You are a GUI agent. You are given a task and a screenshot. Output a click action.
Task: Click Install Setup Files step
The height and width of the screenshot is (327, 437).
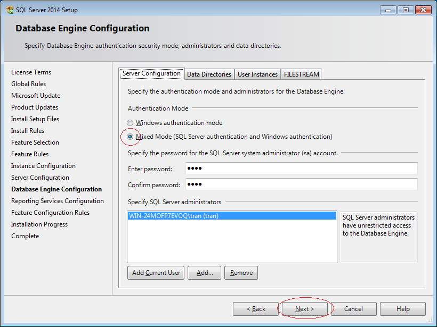[x=35, y=119]
